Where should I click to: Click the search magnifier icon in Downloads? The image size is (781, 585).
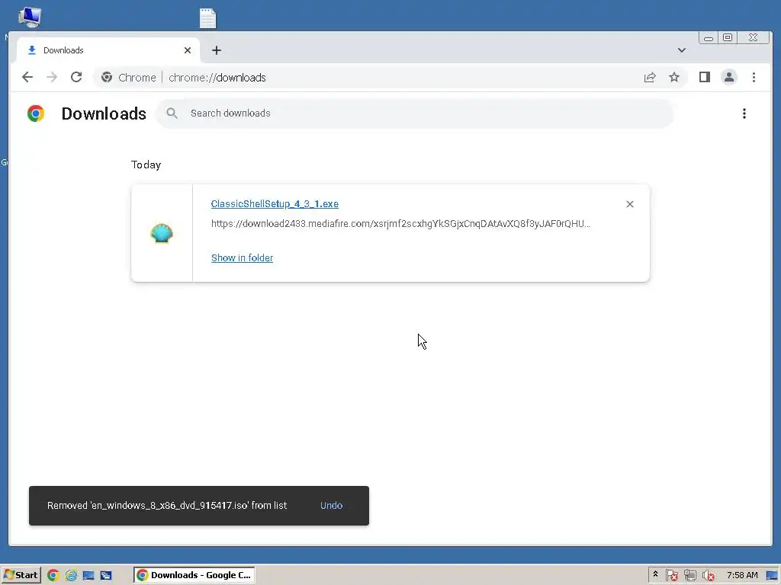(x=172, y=113)
